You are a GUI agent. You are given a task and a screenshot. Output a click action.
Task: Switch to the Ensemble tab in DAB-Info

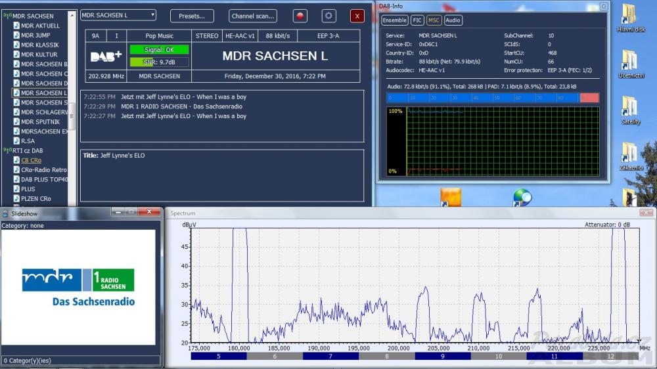point(394,20)
